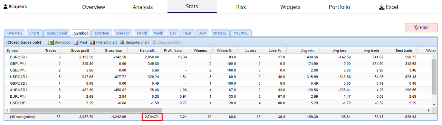442x125 pixels.
Task: Switch to the MAE/MFE sub-tab
Action: click(x=241, y=33)
